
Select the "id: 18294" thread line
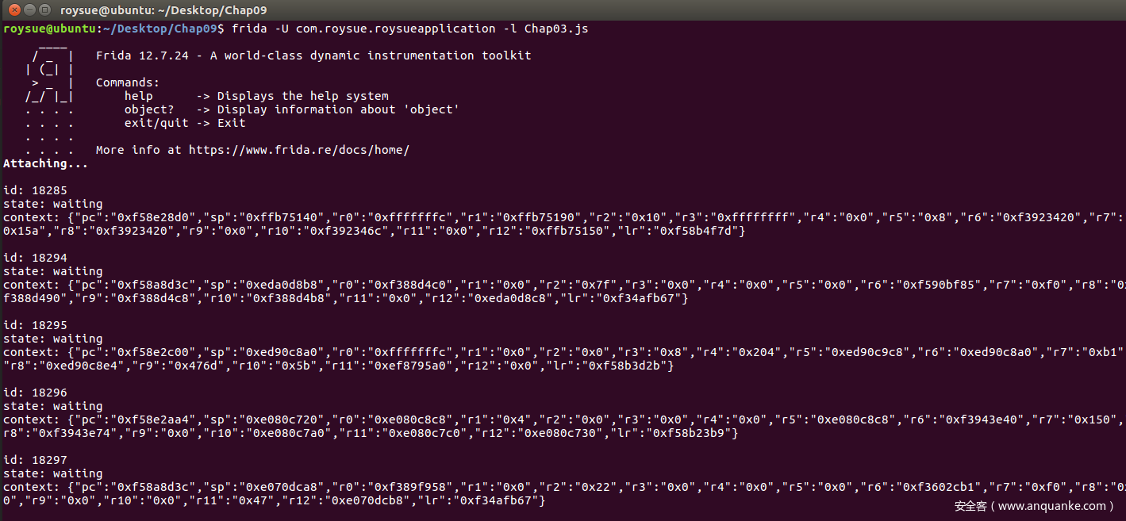click(36, 258)
